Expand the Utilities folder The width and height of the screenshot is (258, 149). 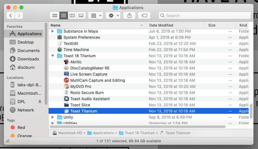tap(53, 123)
